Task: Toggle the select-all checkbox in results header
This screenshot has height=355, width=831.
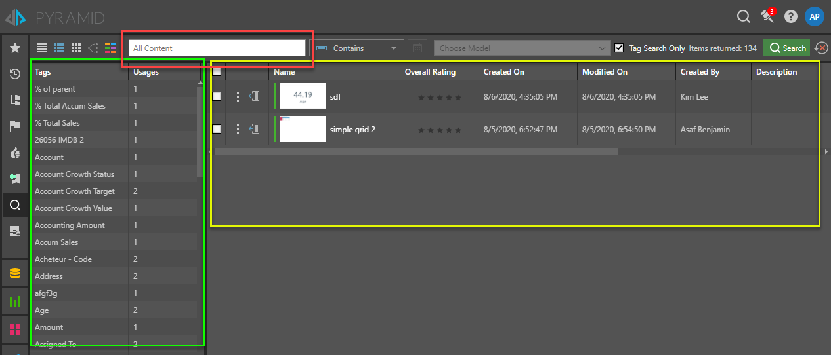Action: [217, 71]
